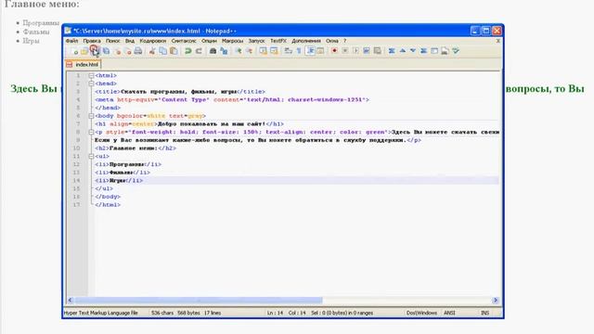
Task: Click the blue down-arrow toolbar icon
Action: pos(412,51)
